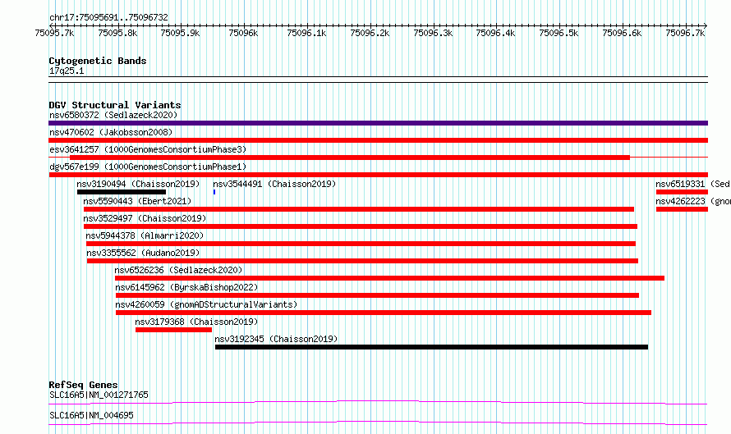Open SLC16A5|NM_001271765 transcript label
The height and width of the screenshot is (434, 731).
99,395
